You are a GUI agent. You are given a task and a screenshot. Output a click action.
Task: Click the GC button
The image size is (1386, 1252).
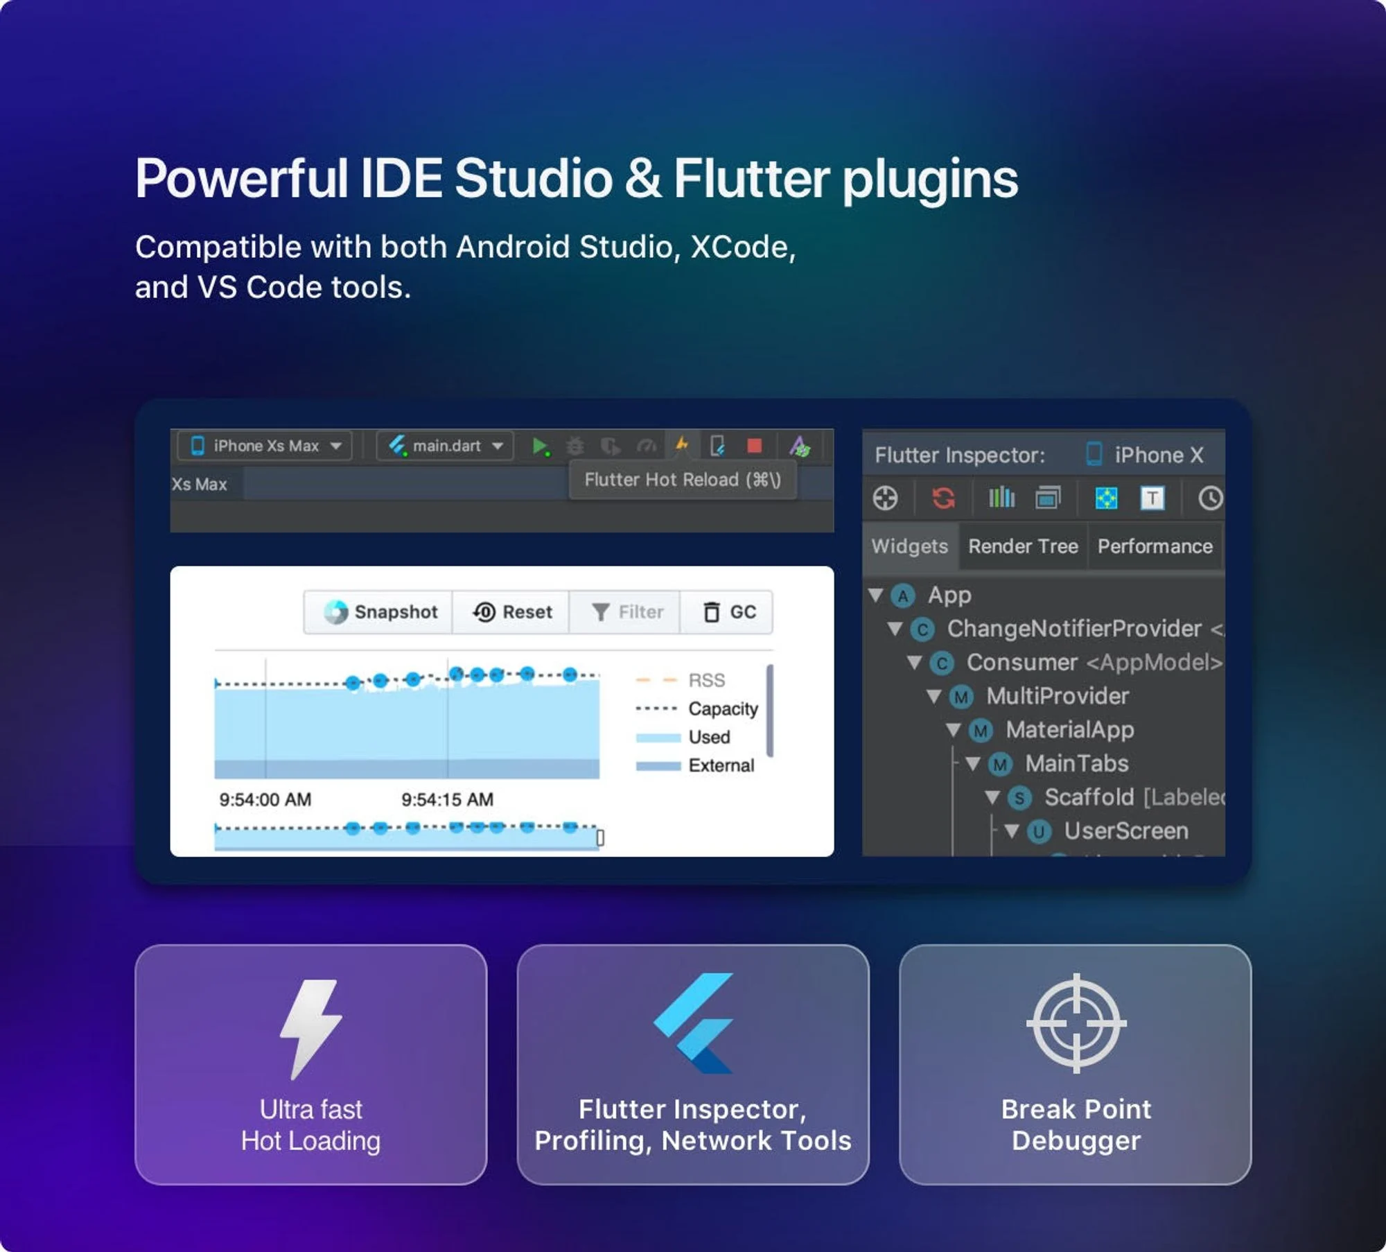(727, 612)
